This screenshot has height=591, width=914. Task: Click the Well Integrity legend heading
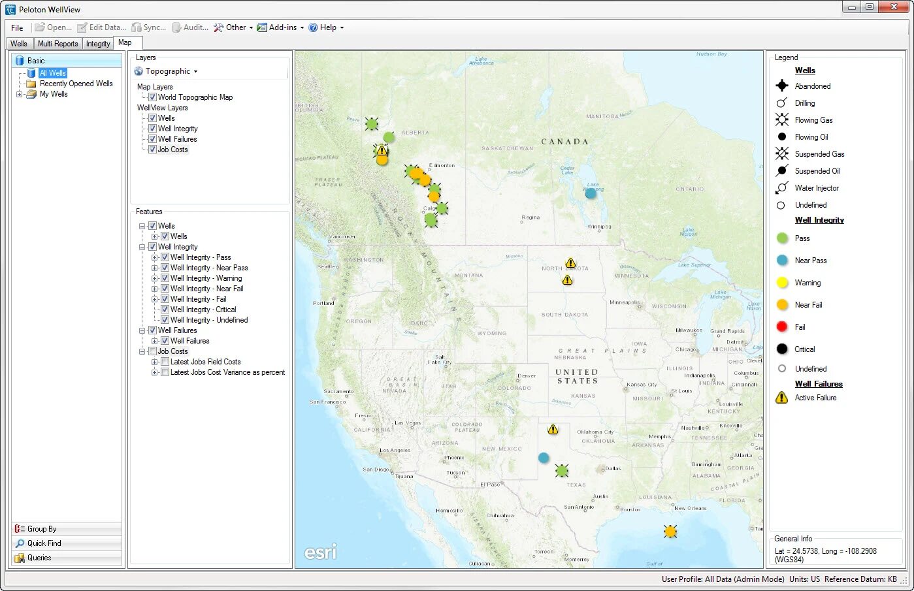(819, 220)
